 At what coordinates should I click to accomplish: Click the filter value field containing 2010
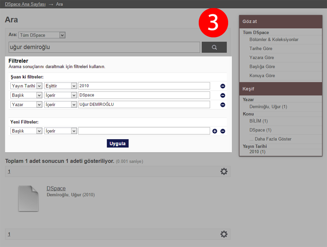click(144, 86)
